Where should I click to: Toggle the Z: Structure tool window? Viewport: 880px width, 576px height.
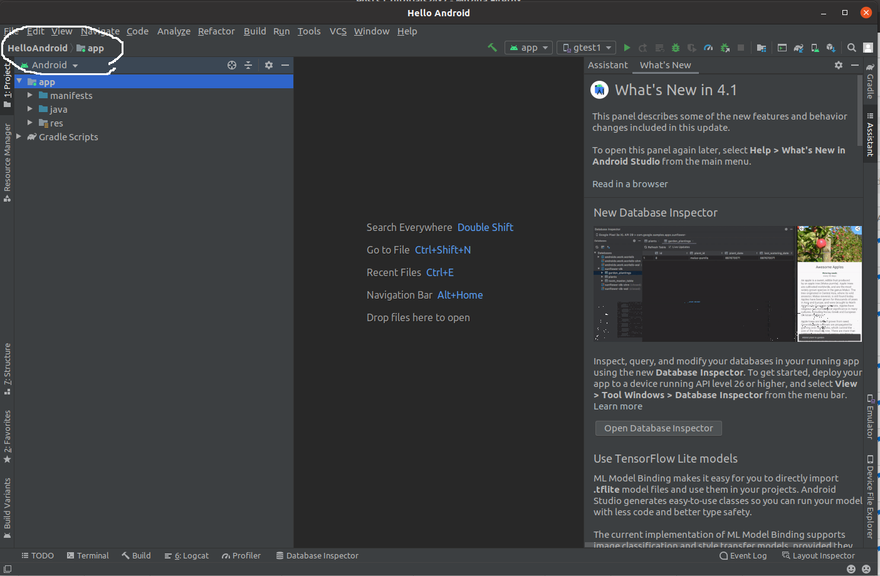[x=7, y=369]
